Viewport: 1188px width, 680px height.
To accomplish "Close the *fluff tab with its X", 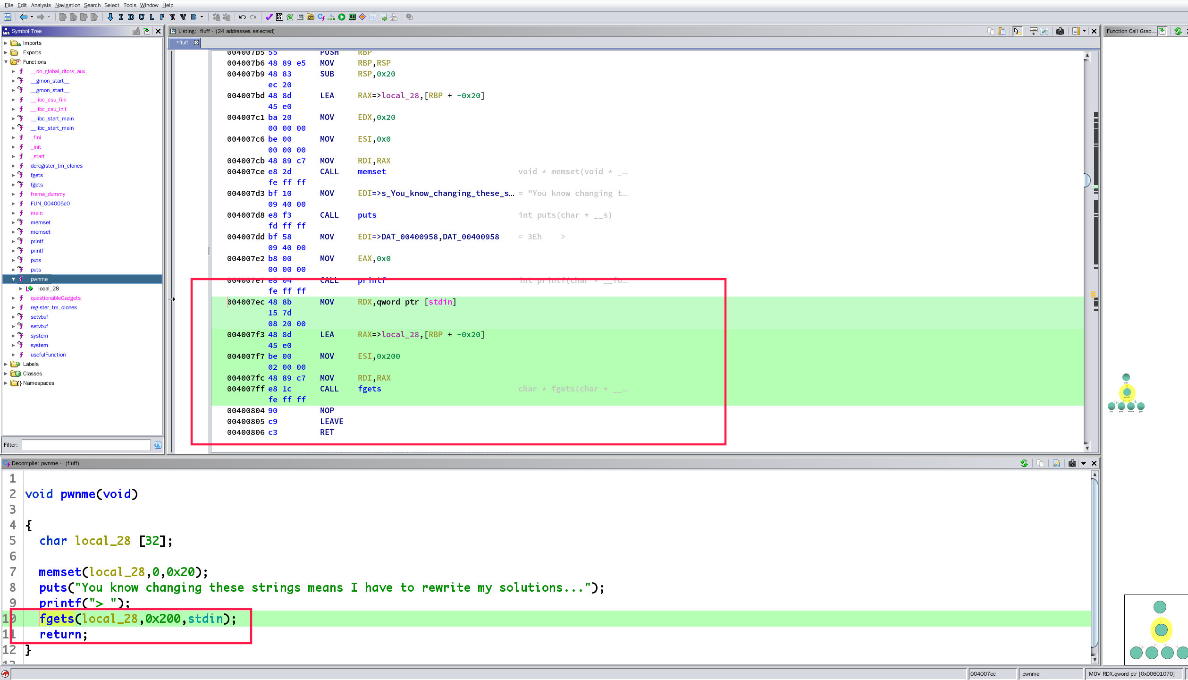I will point(196,42).
